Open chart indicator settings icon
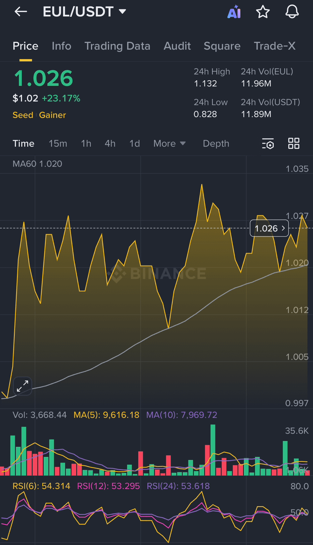Screen dimensions: 313x545 pos(268,144)
